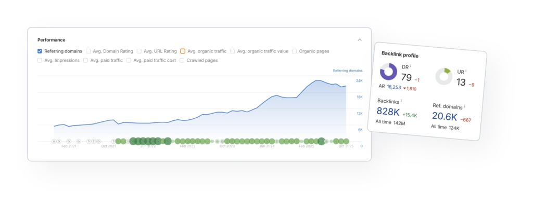This screenshot has height=207, width=533.
Task: Click the 24K y-axis label
Action: click(359, 80)
